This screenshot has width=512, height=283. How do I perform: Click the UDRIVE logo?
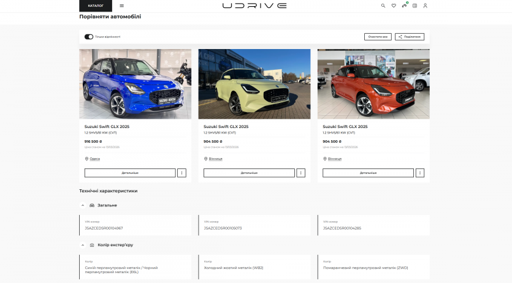[x=254, y=6]
